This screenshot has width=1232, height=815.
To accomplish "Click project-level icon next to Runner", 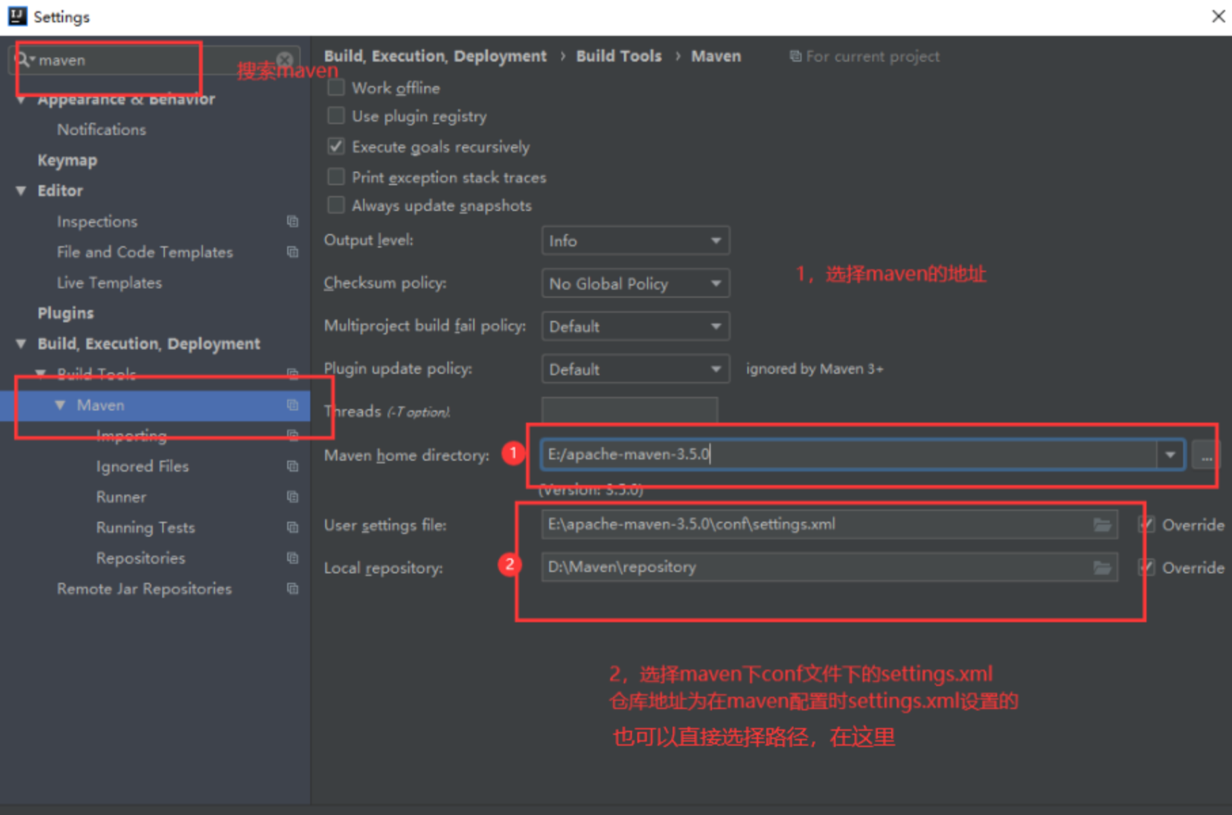I will (x=293, y=497).
